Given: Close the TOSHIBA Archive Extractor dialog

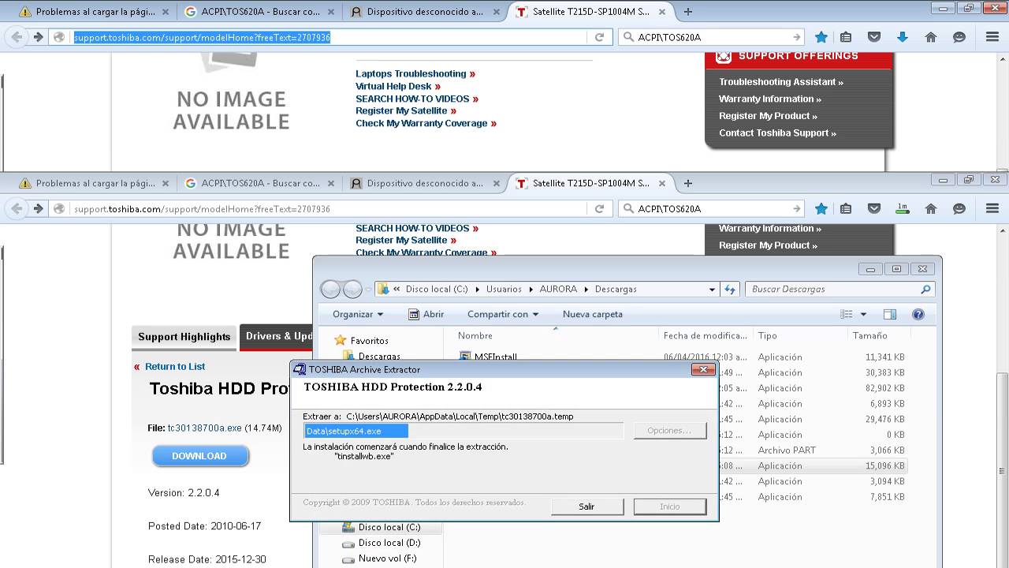Looking at the screenshot, I should click(702, 369).
